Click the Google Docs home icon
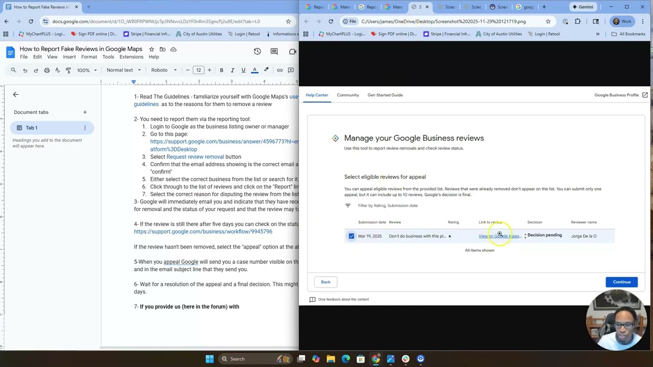The image size is (653, 367). [10, 53]
